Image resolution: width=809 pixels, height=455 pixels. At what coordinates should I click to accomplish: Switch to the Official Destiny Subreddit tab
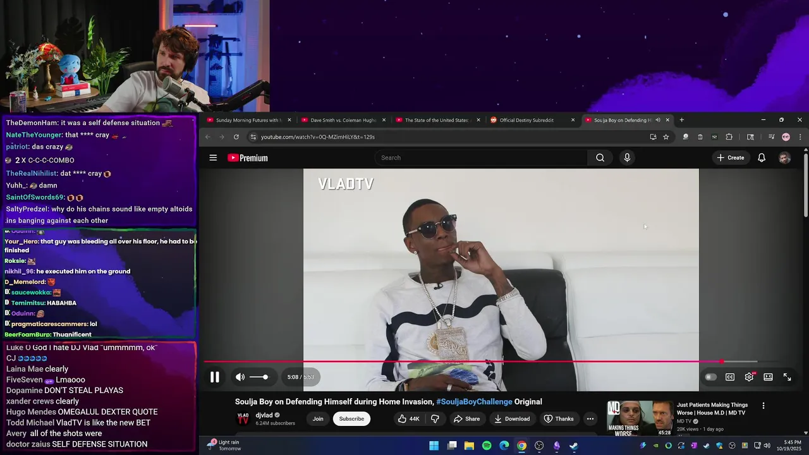[x=531, y=120]
